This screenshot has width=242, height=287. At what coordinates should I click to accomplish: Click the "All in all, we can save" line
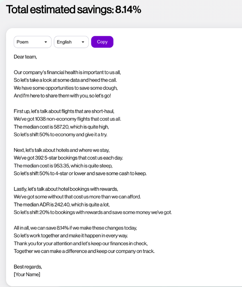pos(75,228)
